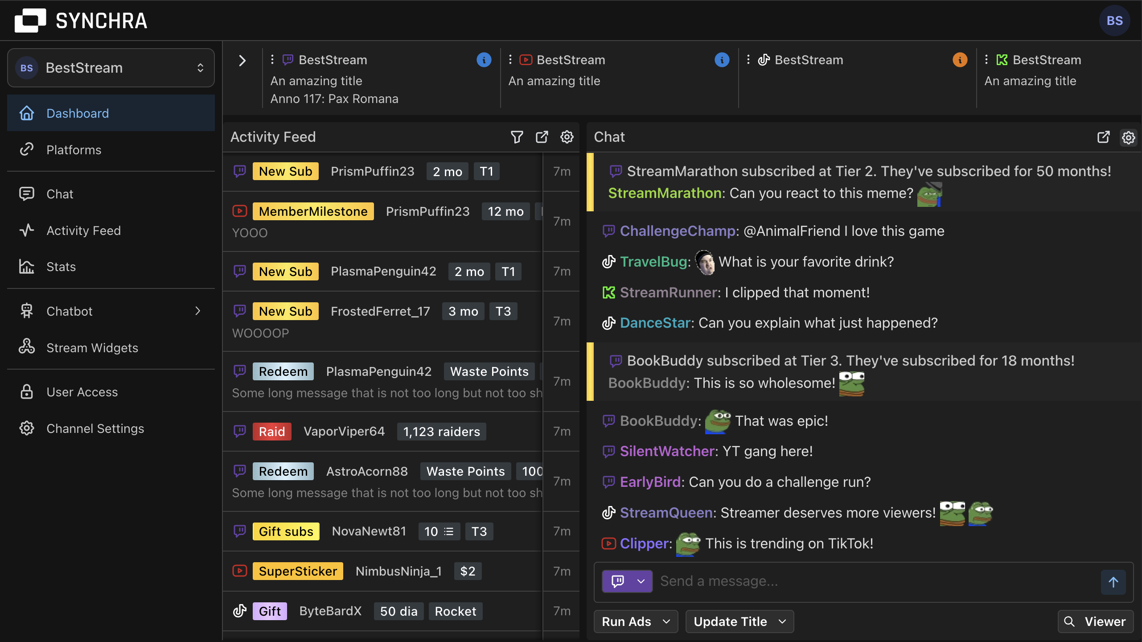Pop out the Chat panel
This screenshot has width=1142, height=642.
click(x=1103, y=137)
